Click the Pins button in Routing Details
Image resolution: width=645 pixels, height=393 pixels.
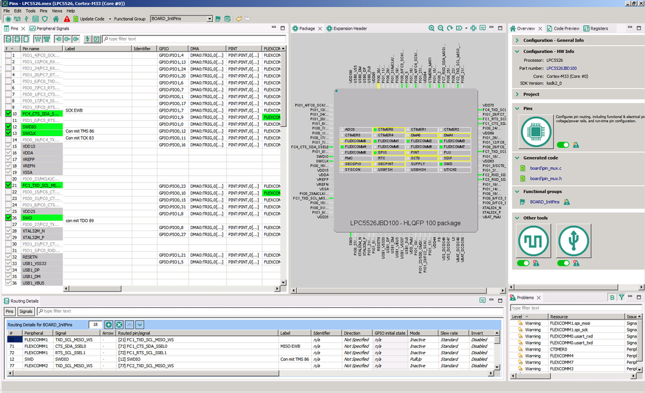(x=10, y=311)
